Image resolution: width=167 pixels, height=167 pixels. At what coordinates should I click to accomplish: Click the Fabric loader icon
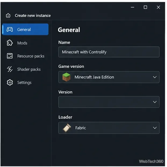[x=67, y=128]
